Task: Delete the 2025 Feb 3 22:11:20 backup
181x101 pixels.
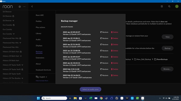Action: coord(115,69)
